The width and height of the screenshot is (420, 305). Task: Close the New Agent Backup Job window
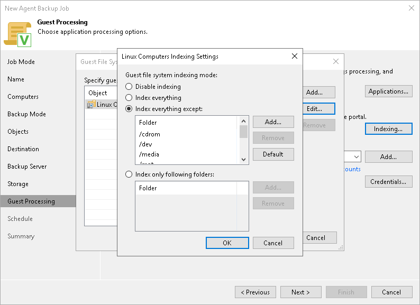pos(412,8)
